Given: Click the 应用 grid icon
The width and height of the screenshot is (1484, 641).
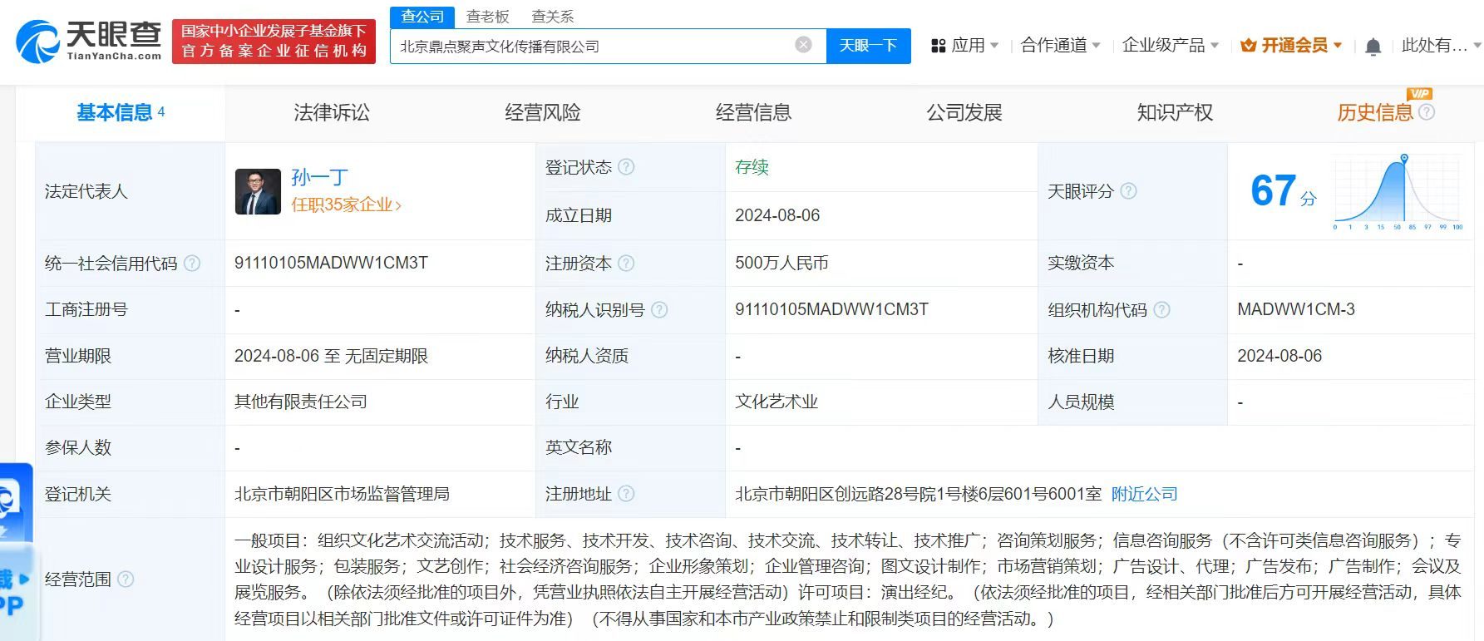Looking at the screenshot, I should click(939, 46).
